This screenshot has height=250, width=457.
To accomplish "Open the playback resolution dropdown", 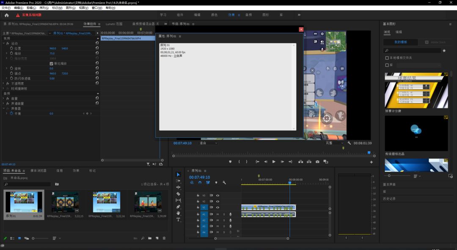I will click(334, 143).
